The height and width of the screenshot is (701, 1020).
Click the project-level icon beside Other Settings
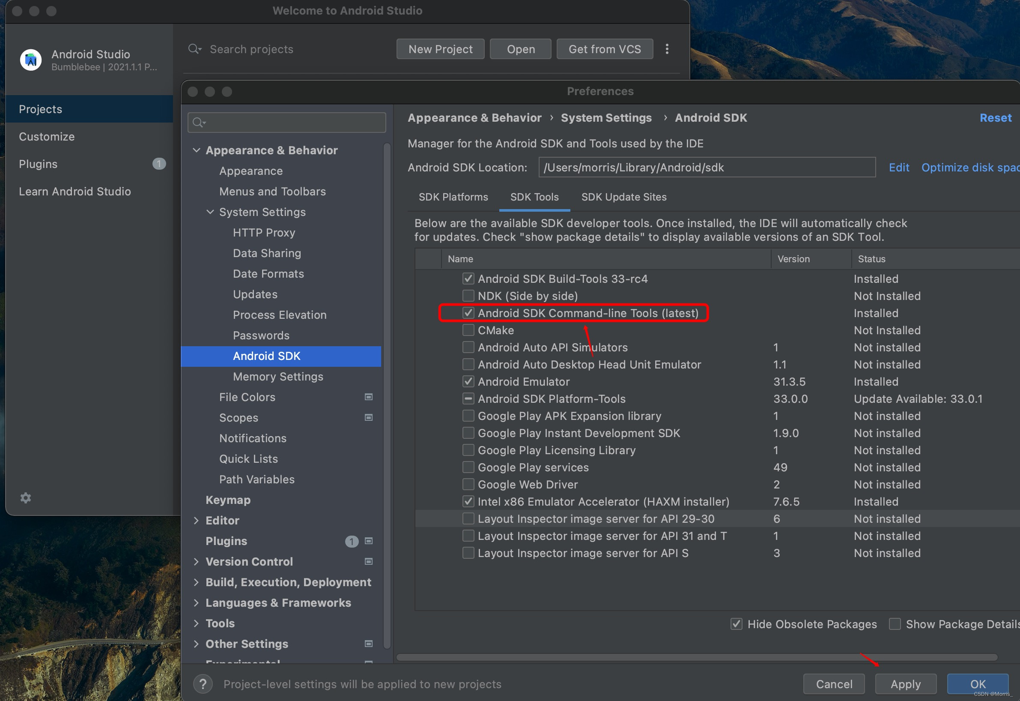pyautogui.click(x=369, y=644)
